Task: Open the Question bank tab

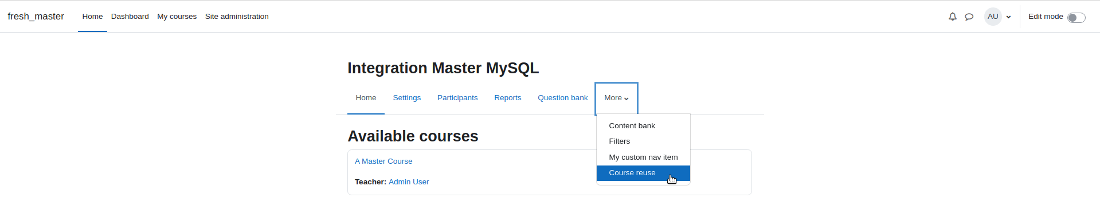Action: (x=562, y=98)
